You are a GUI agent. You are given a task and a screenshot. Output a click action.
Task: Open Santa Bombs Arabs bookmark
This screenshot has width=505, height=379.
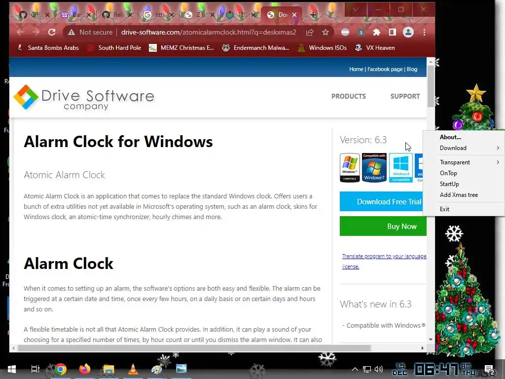coord(48,48)
